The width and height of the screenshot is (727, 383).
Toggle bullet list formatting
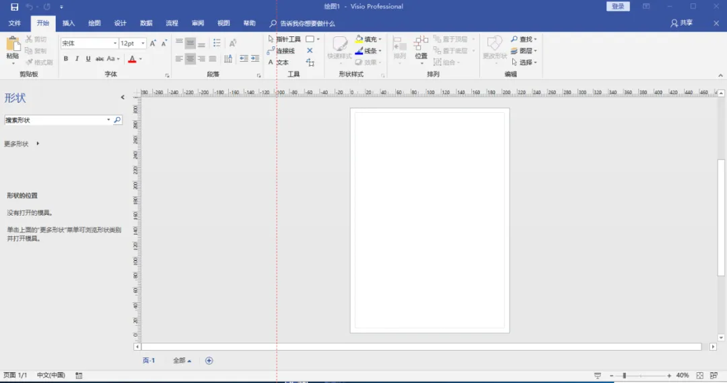coord(217,43)
